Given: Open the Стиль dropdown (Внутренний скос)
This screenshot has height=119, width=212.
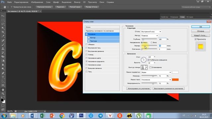Looking at the screenshot, I should [x=151, y=32].
